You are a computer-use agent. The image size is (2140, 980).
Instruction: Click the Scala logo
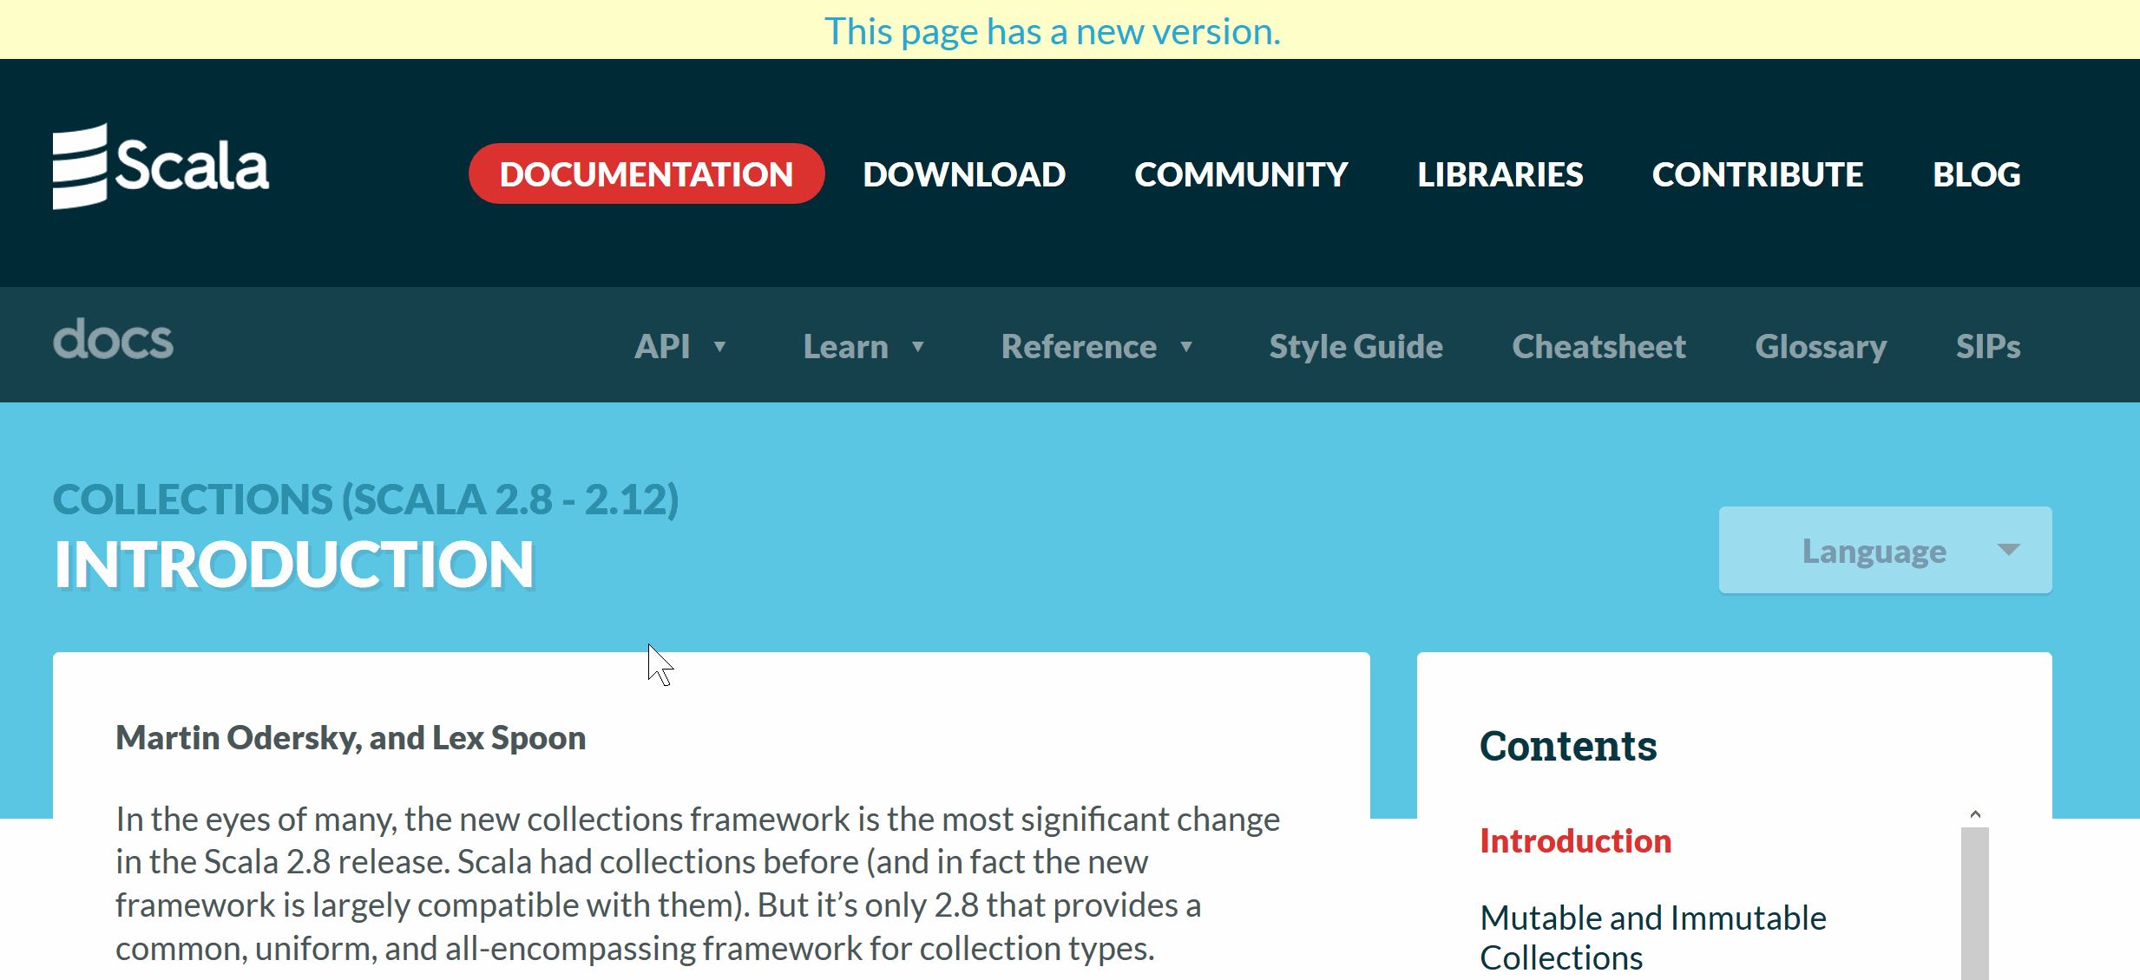tap(161, 167)
